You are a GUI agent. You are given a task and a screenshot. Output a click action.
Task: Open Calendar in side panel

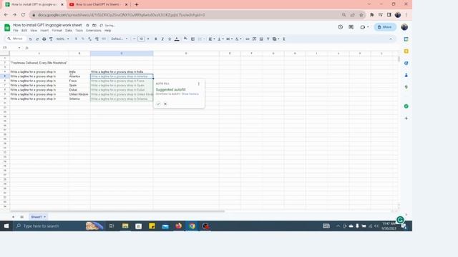tap(406, 39)
